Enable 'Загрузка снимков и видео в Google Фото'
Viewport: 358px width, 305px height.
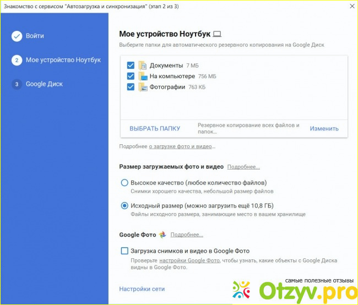tap(124, 251)
